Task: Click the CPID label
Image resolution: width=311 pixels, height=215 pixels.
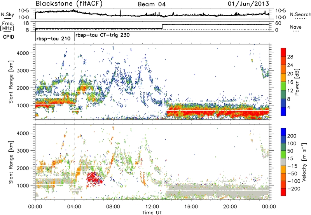Action: click(9, 37)
